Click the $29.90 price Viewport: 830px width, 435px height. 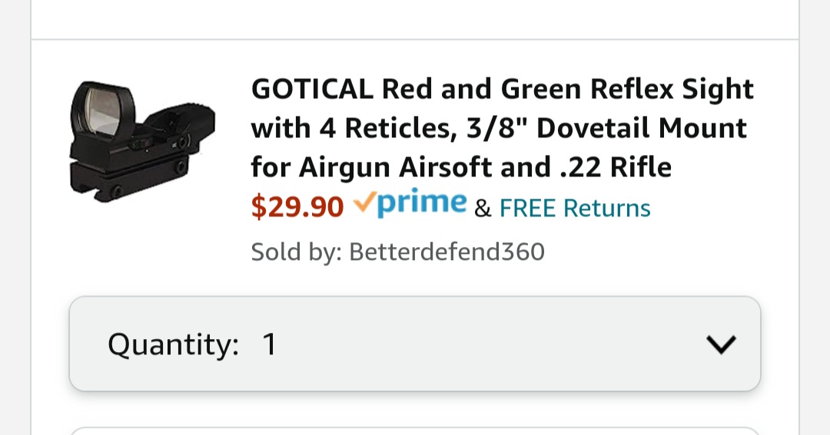pyautogui.click(x=297, y=206)
